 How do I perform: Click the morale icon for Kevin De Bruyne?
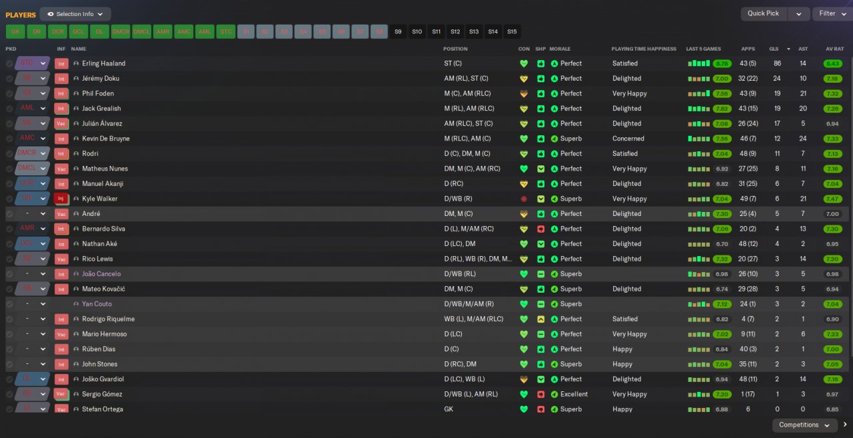(554, 139)
